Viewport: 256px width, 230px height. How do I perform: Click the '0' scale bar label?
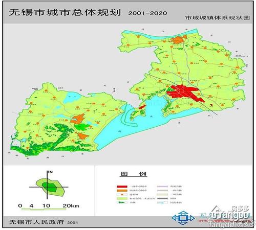[x=20, y=206]
